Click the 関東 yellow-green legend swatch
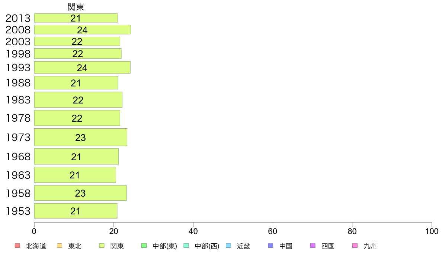This screenshot has height=273, width=442. tap(102, 246)
